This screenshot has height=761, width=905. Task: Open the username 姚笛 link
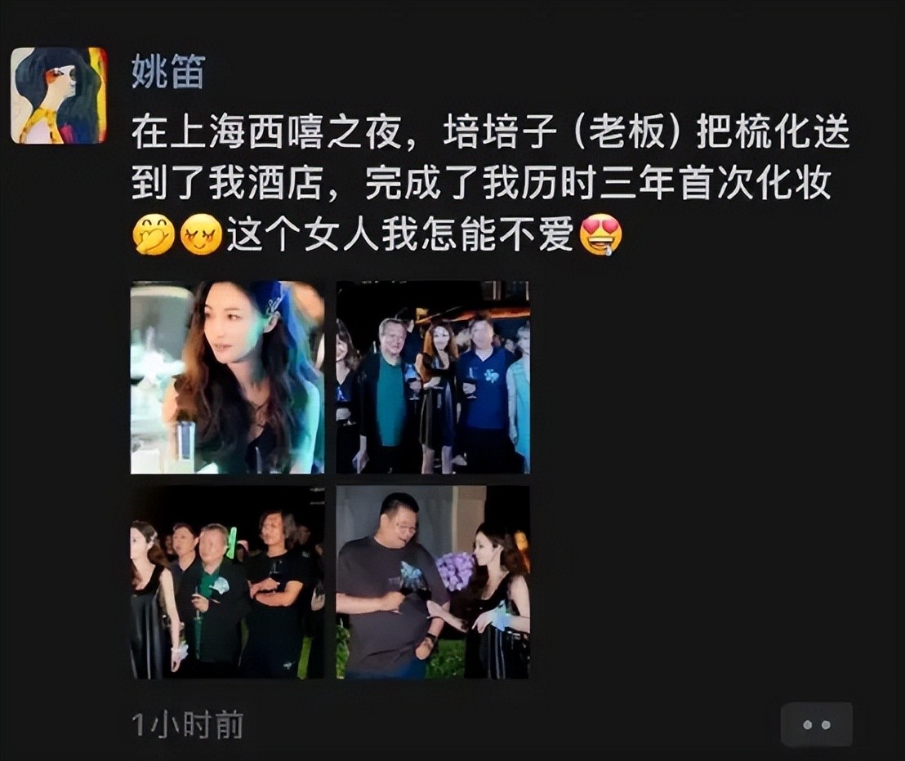click(x=168, y=72)
